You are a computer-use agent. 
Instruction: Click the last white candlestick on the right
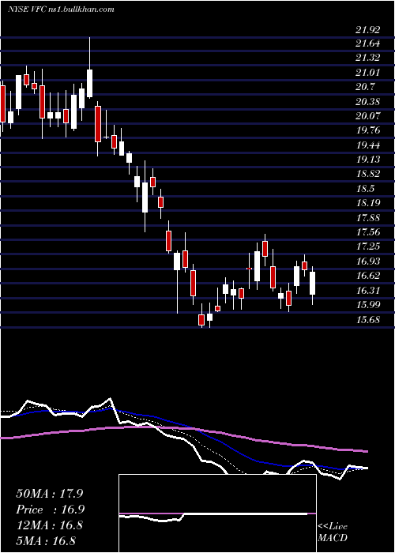pos(313,283)
